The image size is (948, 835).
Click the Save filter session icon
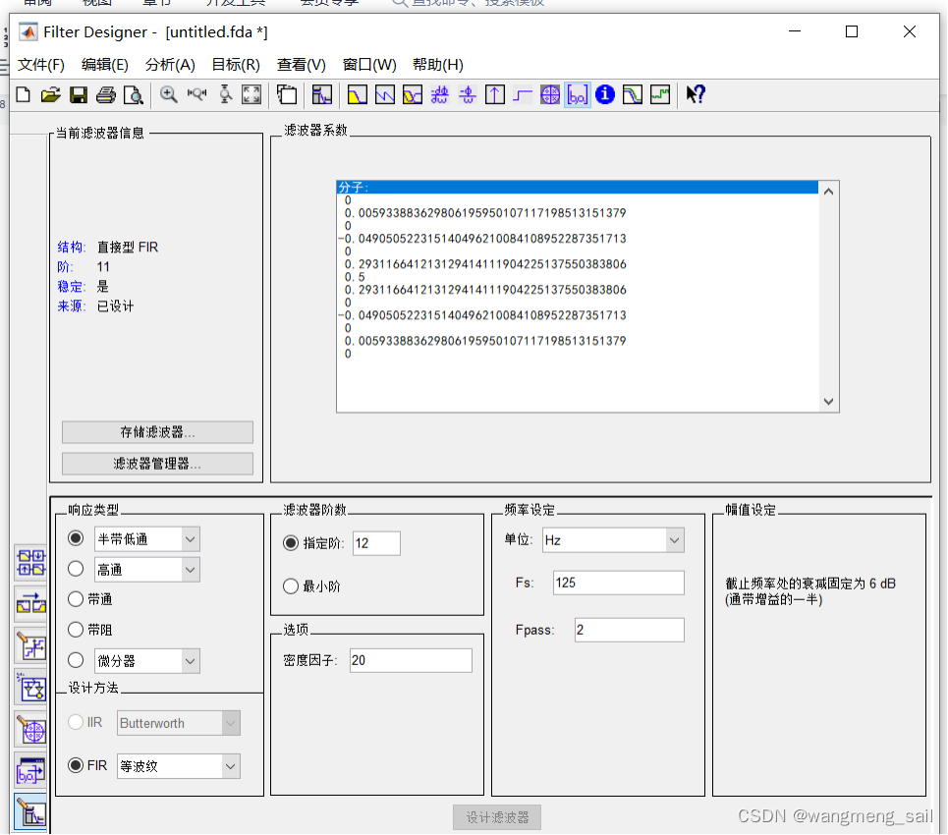(79, 94)
